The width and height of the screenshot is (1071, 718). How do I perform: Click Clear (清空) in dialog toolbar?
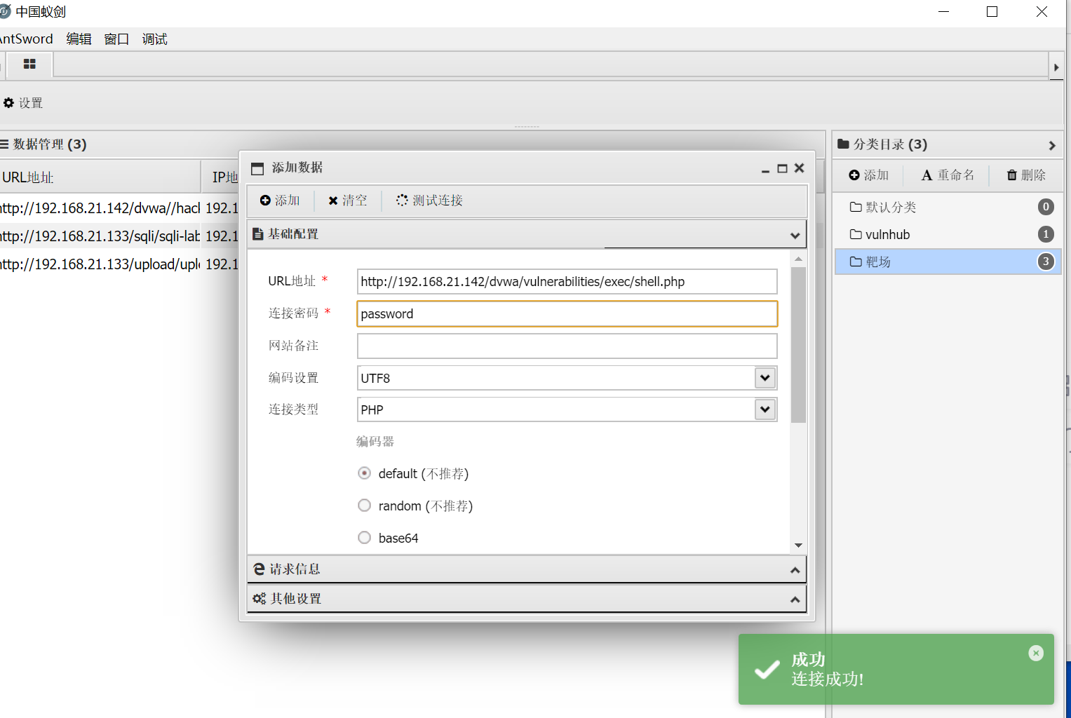pos(348,201)
